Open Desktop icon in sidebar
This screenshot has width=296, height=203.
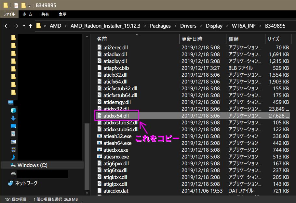13,126
